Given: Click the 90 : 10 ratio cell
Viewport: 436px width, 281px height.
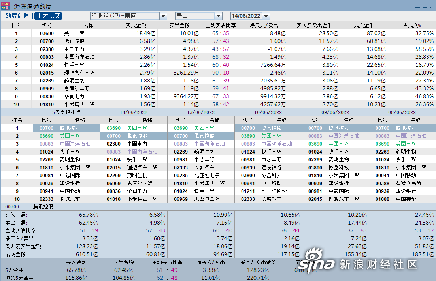Looking at the screenshot, I should tap(221, 73).
